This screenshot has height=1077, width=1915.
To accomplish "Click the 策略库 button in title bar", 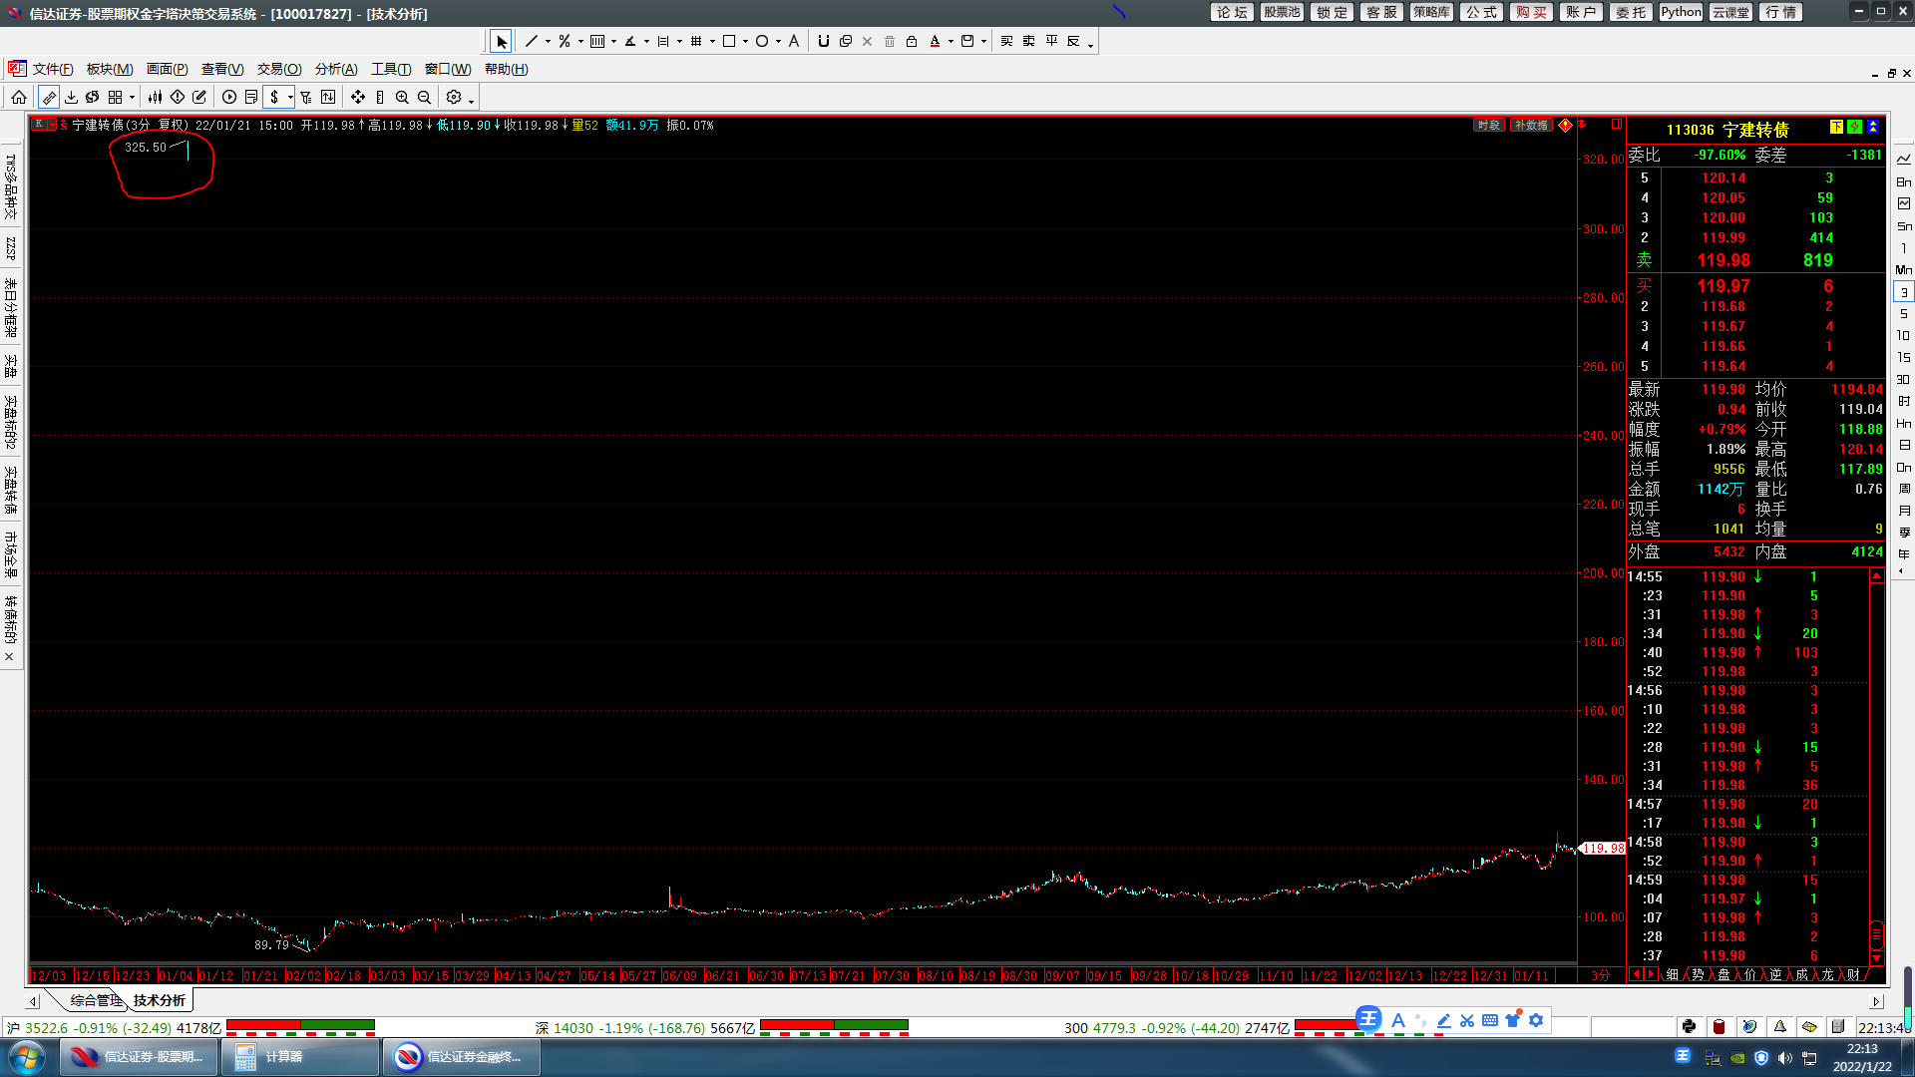I will point(1431,12).
